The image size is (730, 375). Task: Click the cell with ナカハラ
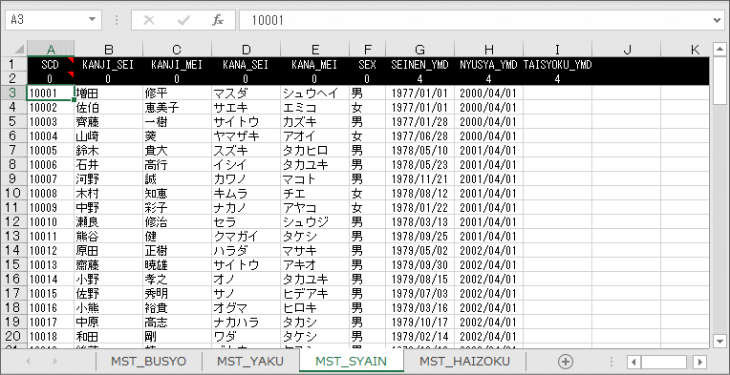246,322
